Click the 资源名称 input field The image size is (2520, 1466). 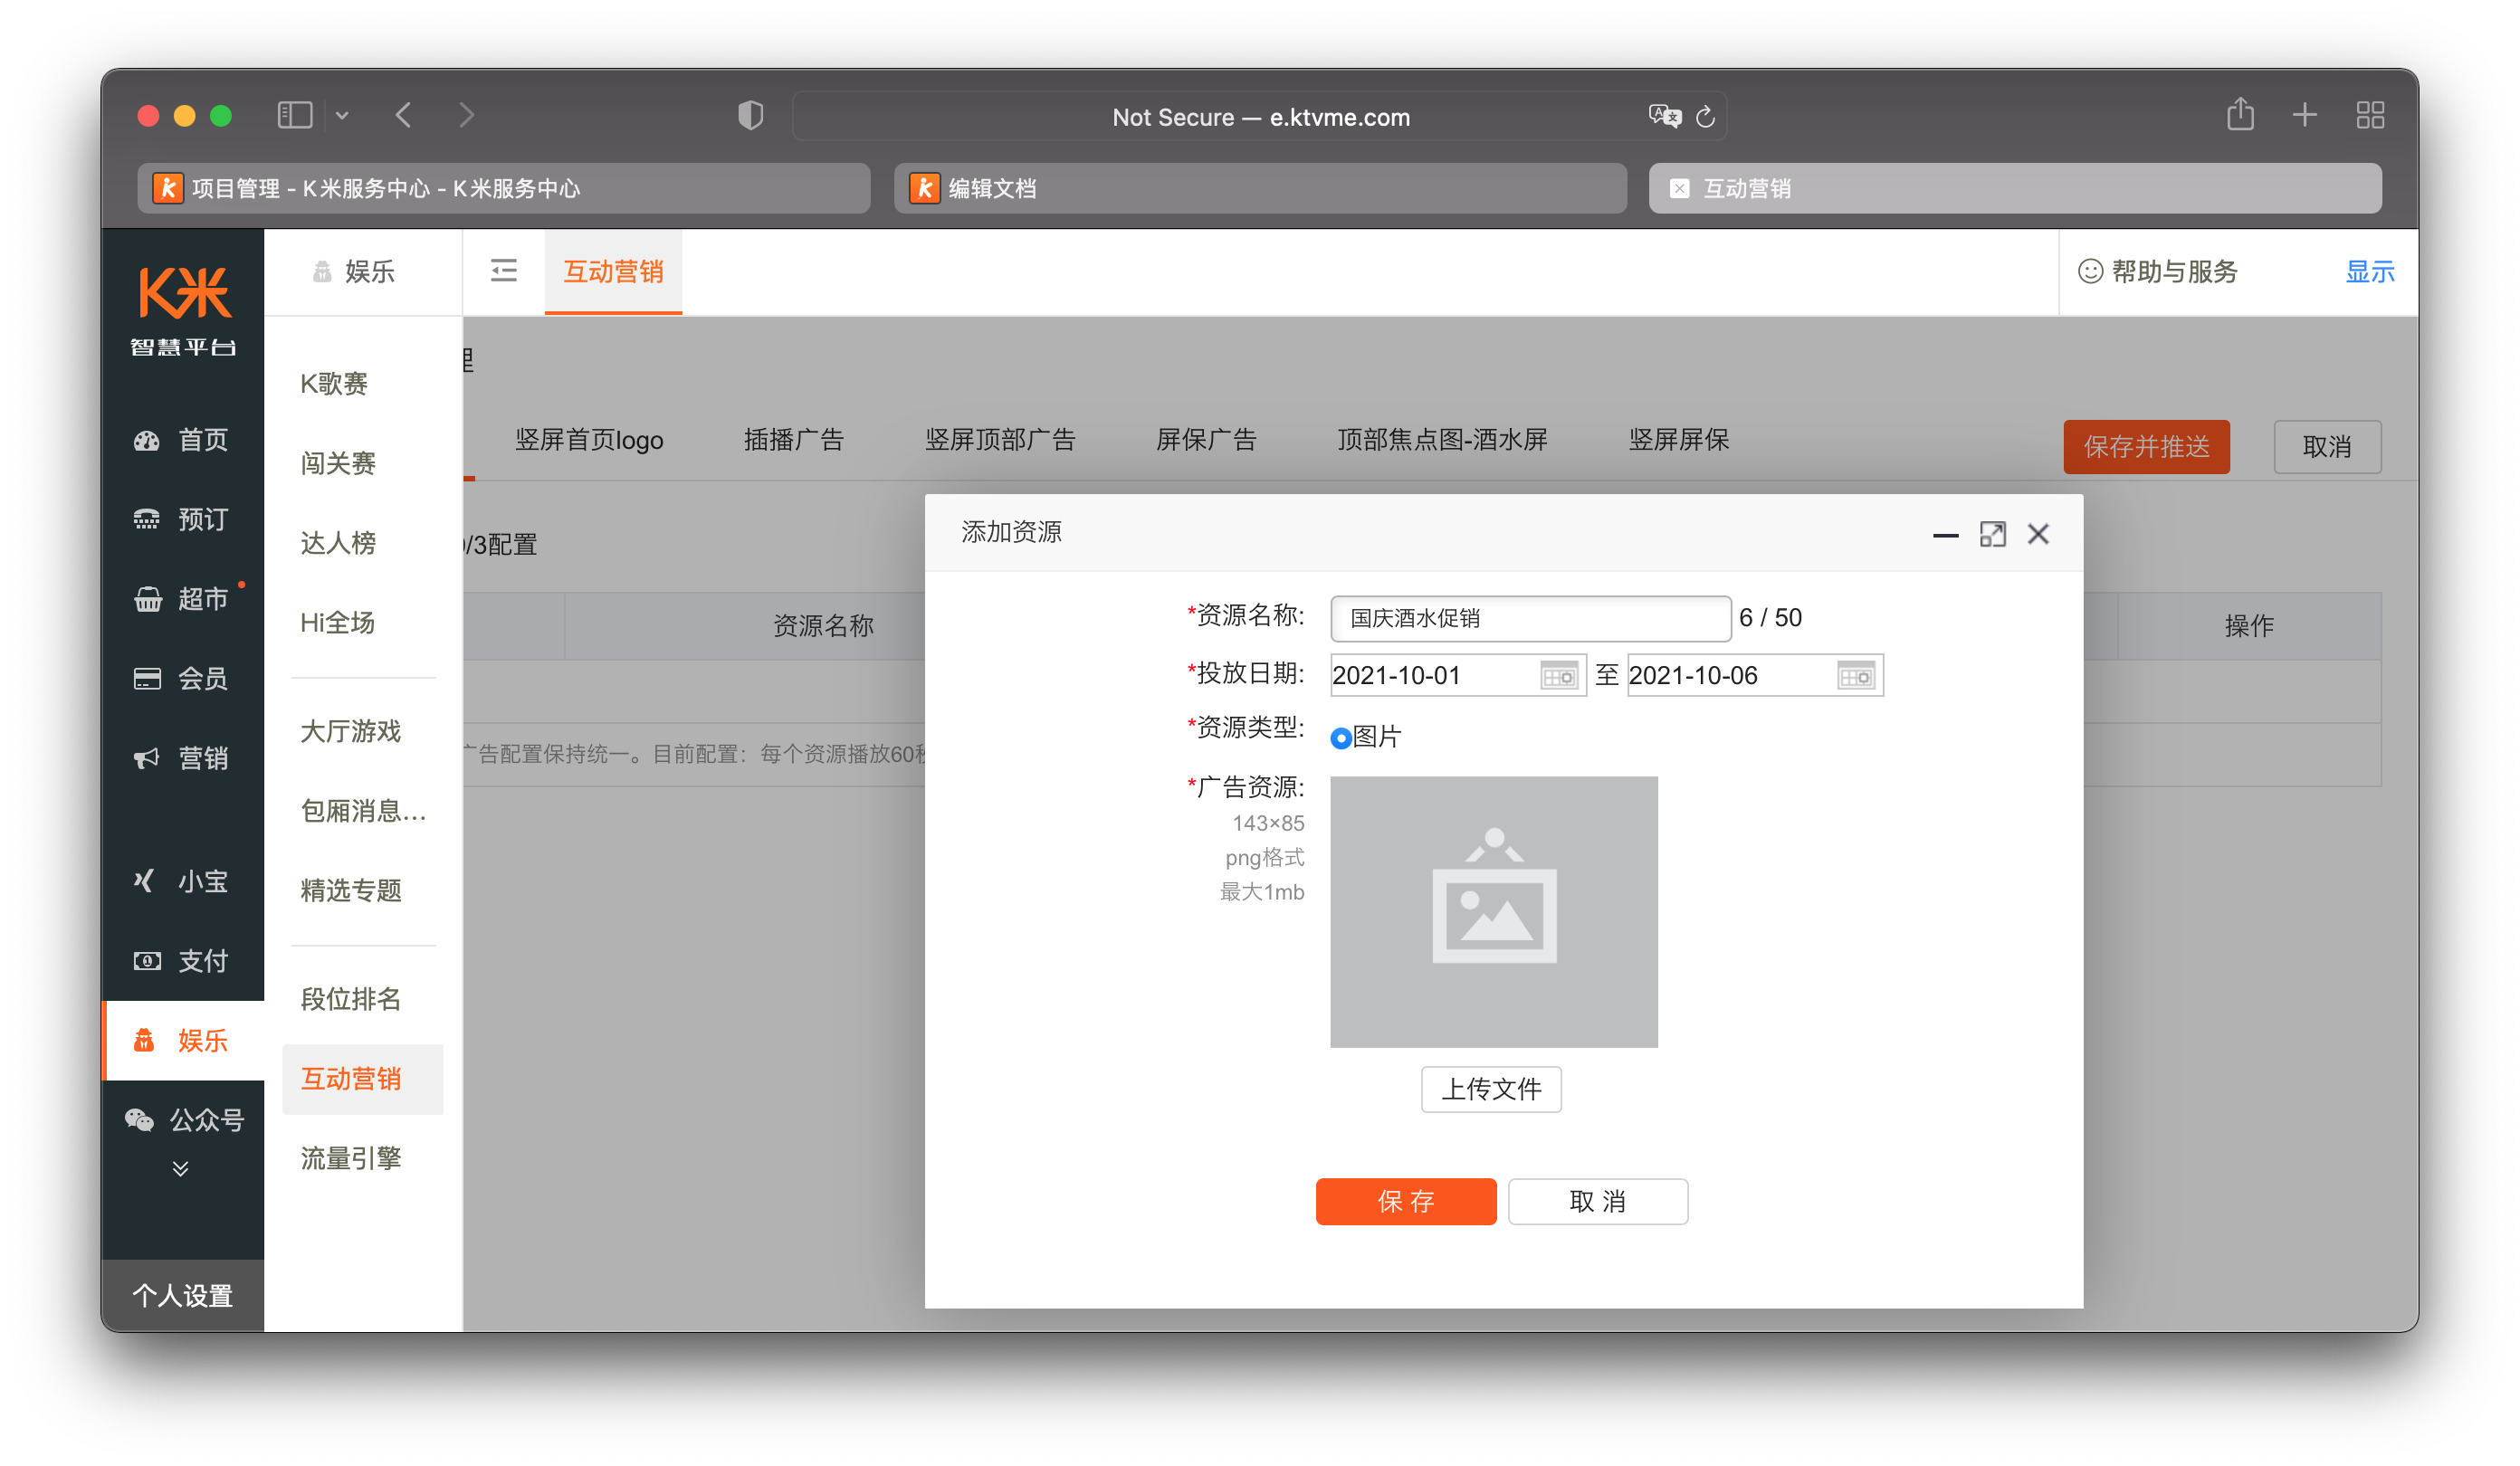pos(1530,618)
